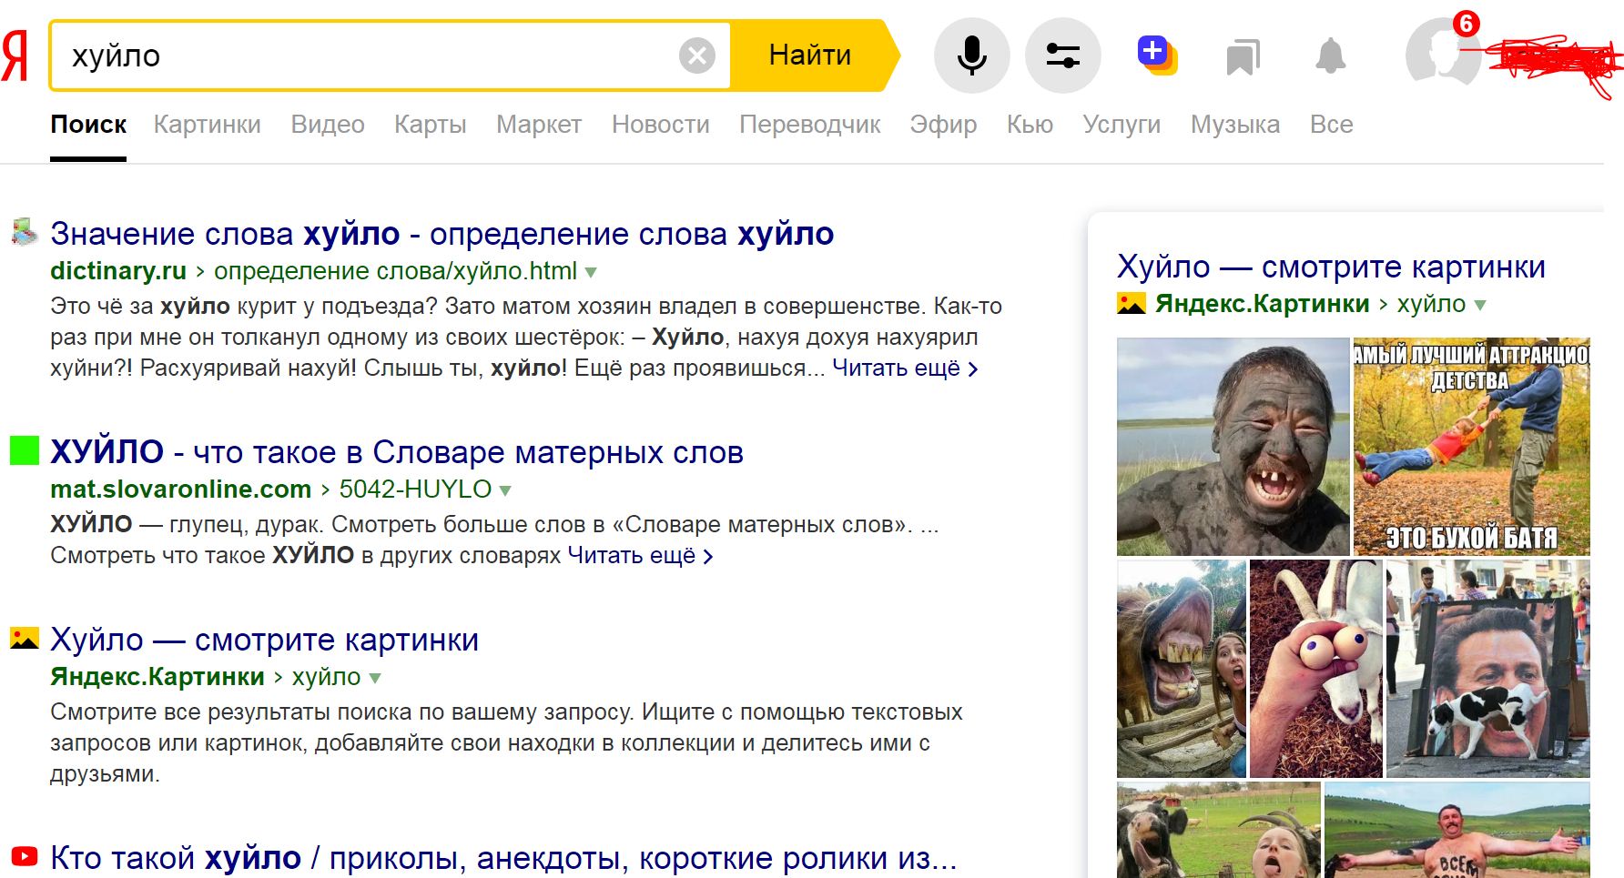Click the YouTube favicon of the last result
The height and width of the screenshot is (878, 1624).
point(25,856)
